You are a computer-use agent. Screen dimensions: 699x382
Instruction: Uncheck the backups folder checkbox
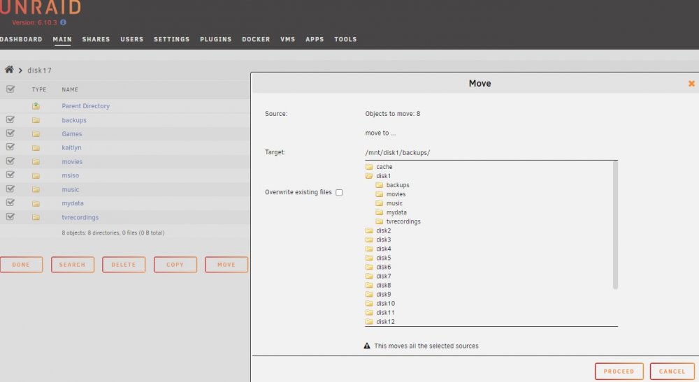pyautogui.click(x=10, y=119)
